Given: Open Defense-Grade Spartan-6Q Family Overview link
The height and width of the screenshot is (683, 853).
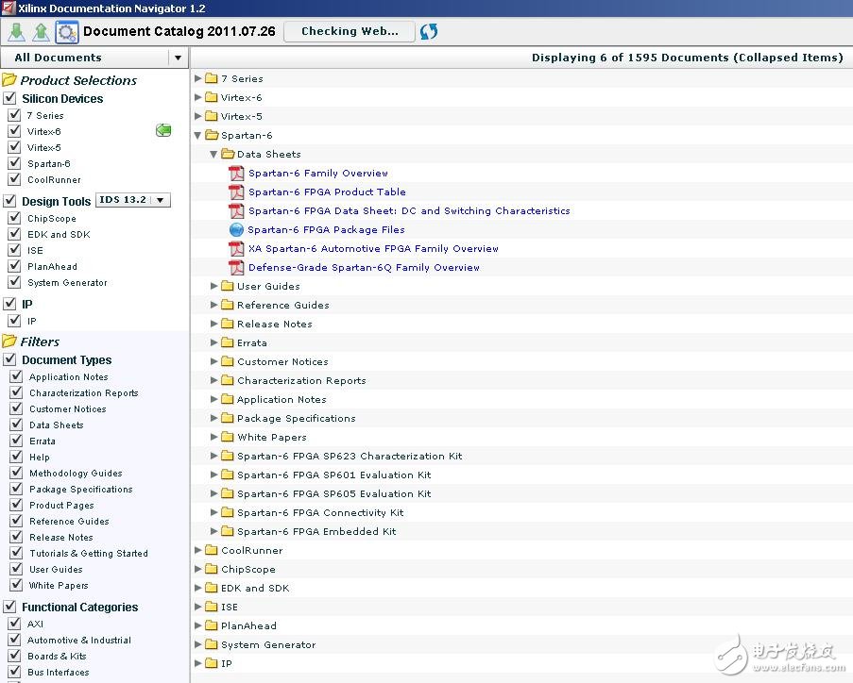Looking at the screenshot, I should (364, 268).
